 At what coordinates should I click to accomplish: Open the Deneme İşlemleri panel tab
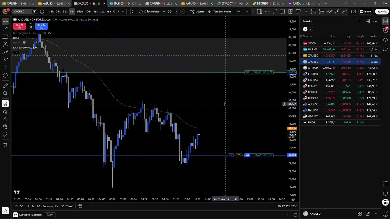(27, 215)
